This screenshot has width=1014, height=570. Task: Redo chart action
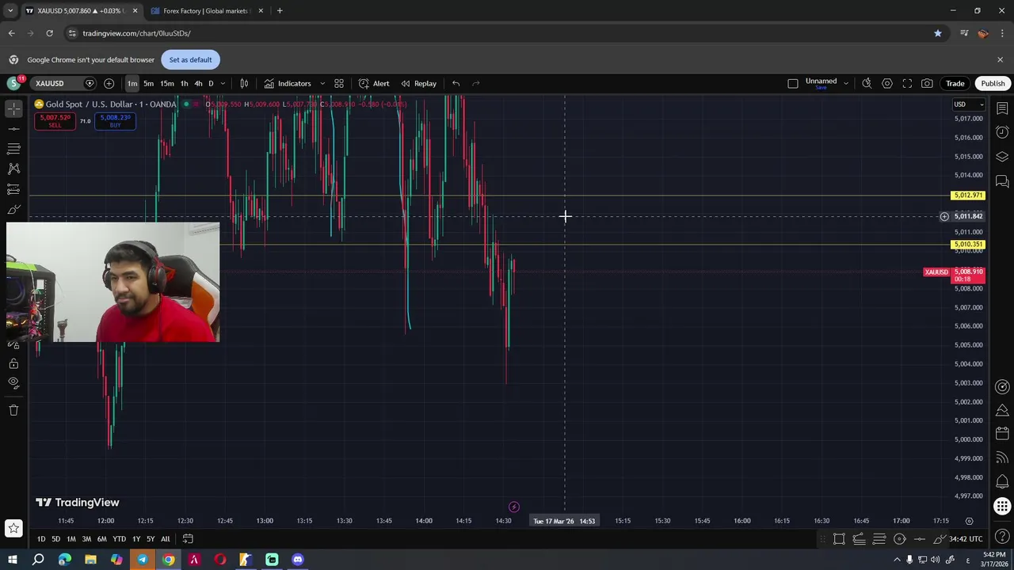coord(476,83)
